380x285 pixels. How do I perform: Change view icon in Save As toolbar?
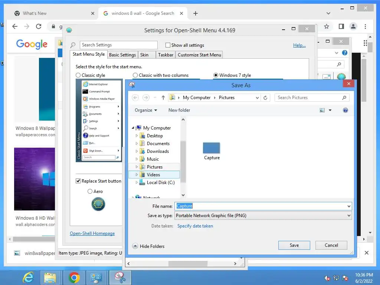322,110
